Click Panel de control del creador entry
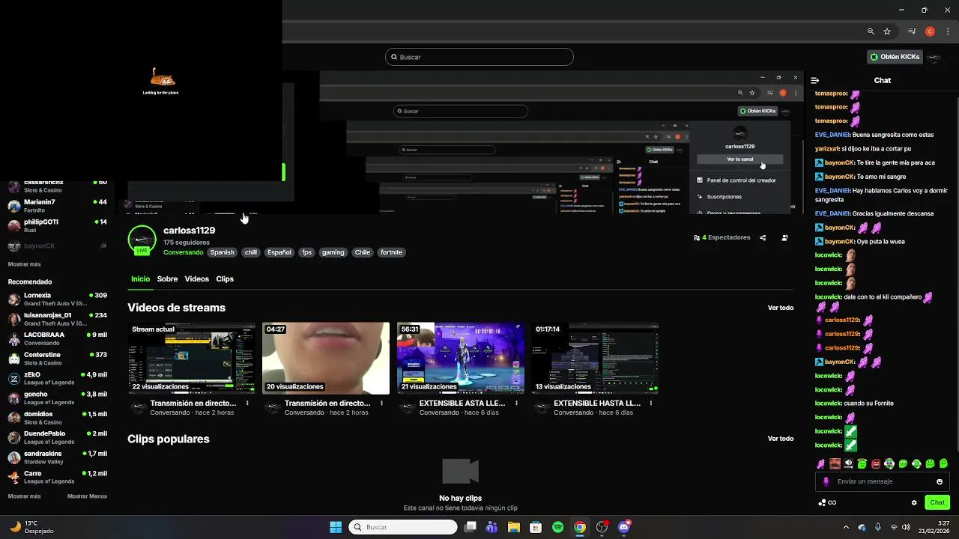Screen dimensions: 959x539 741,180
